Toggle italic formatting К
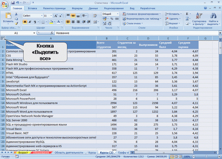Viewport: 222px width, 159px height. pyautogui.click(x=30, y=22)
